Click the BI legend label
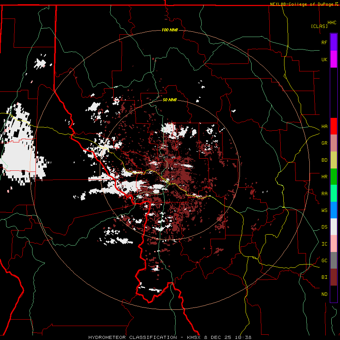 click(324, 277)
